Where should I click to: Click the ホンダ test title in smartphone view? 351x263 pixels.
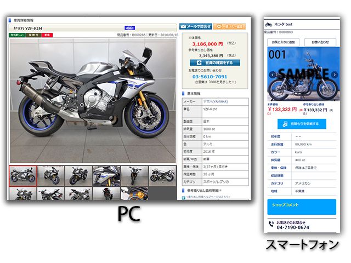click(x=283, y=24)
